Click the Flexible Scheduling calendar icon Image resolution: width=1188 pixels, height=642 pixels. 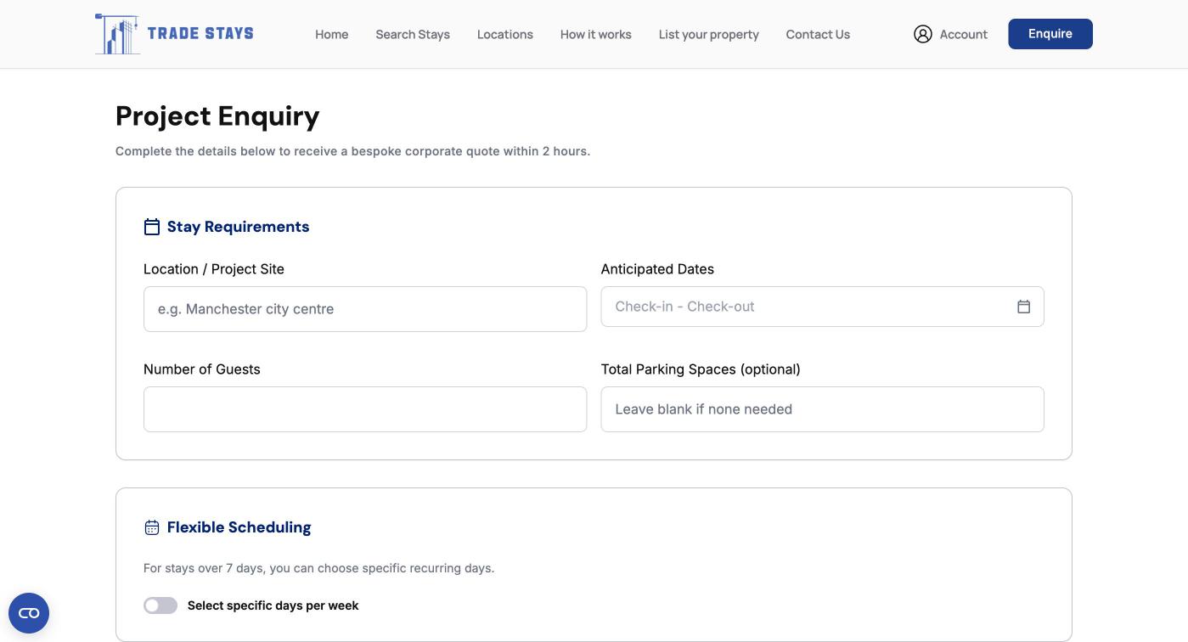pos(152,527)
